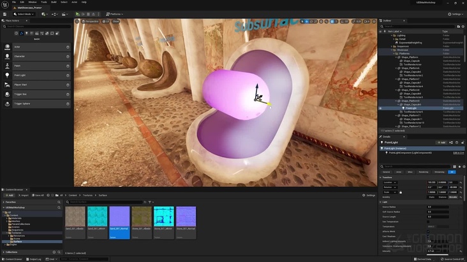The width and height of the screenshot is (467, 262).
Task: Open the Select Mode dropdown
Action: tap(26, 13)
